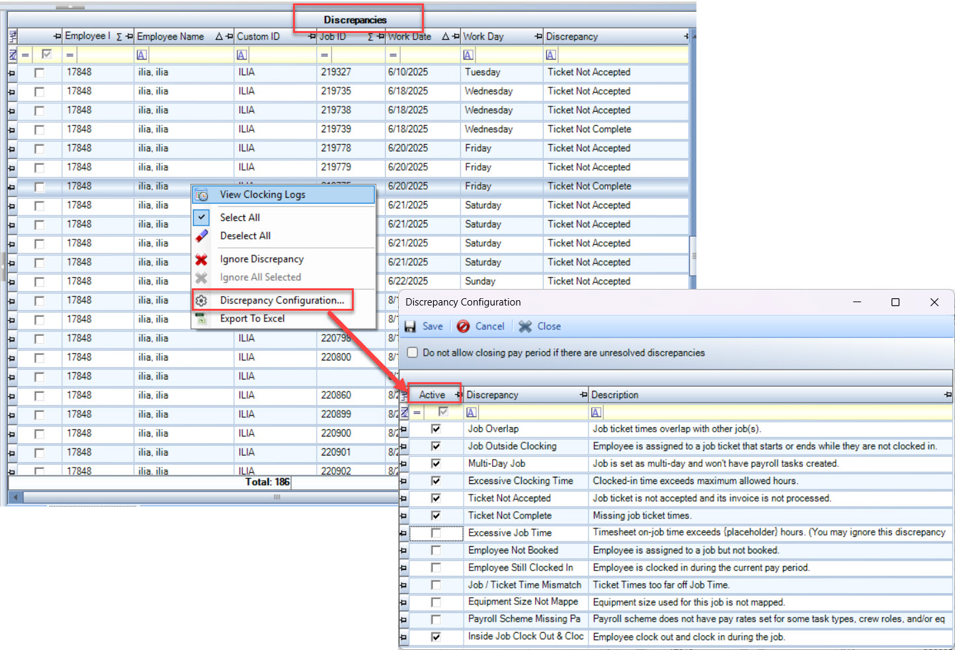This screenshot has width=955, height=650.
Task: Sort by the Employee Name column header
Action: [x=170, y=37]
